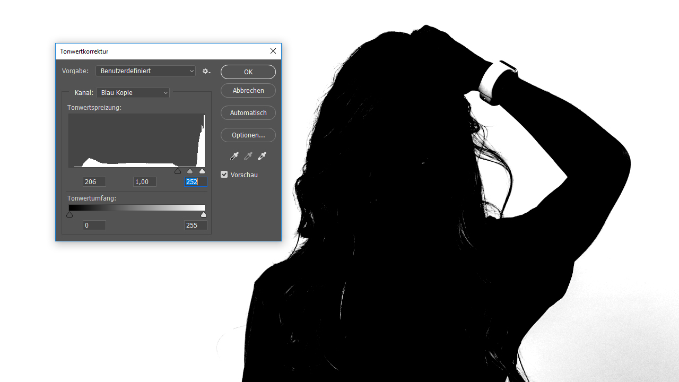Click the Tonwertspreizung histogram
The width and height of the screenshot is (679, 382).
[136, 141]
